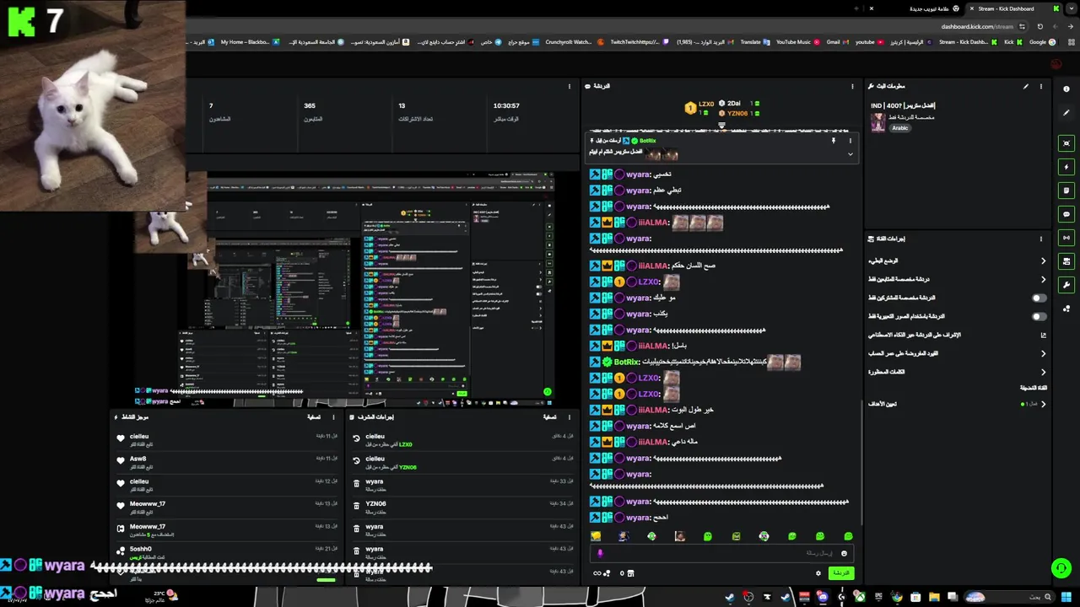Toggle the lightning bolt panel sidebar icon
The image size is (1080, 607).
(x=1066, y=167)
